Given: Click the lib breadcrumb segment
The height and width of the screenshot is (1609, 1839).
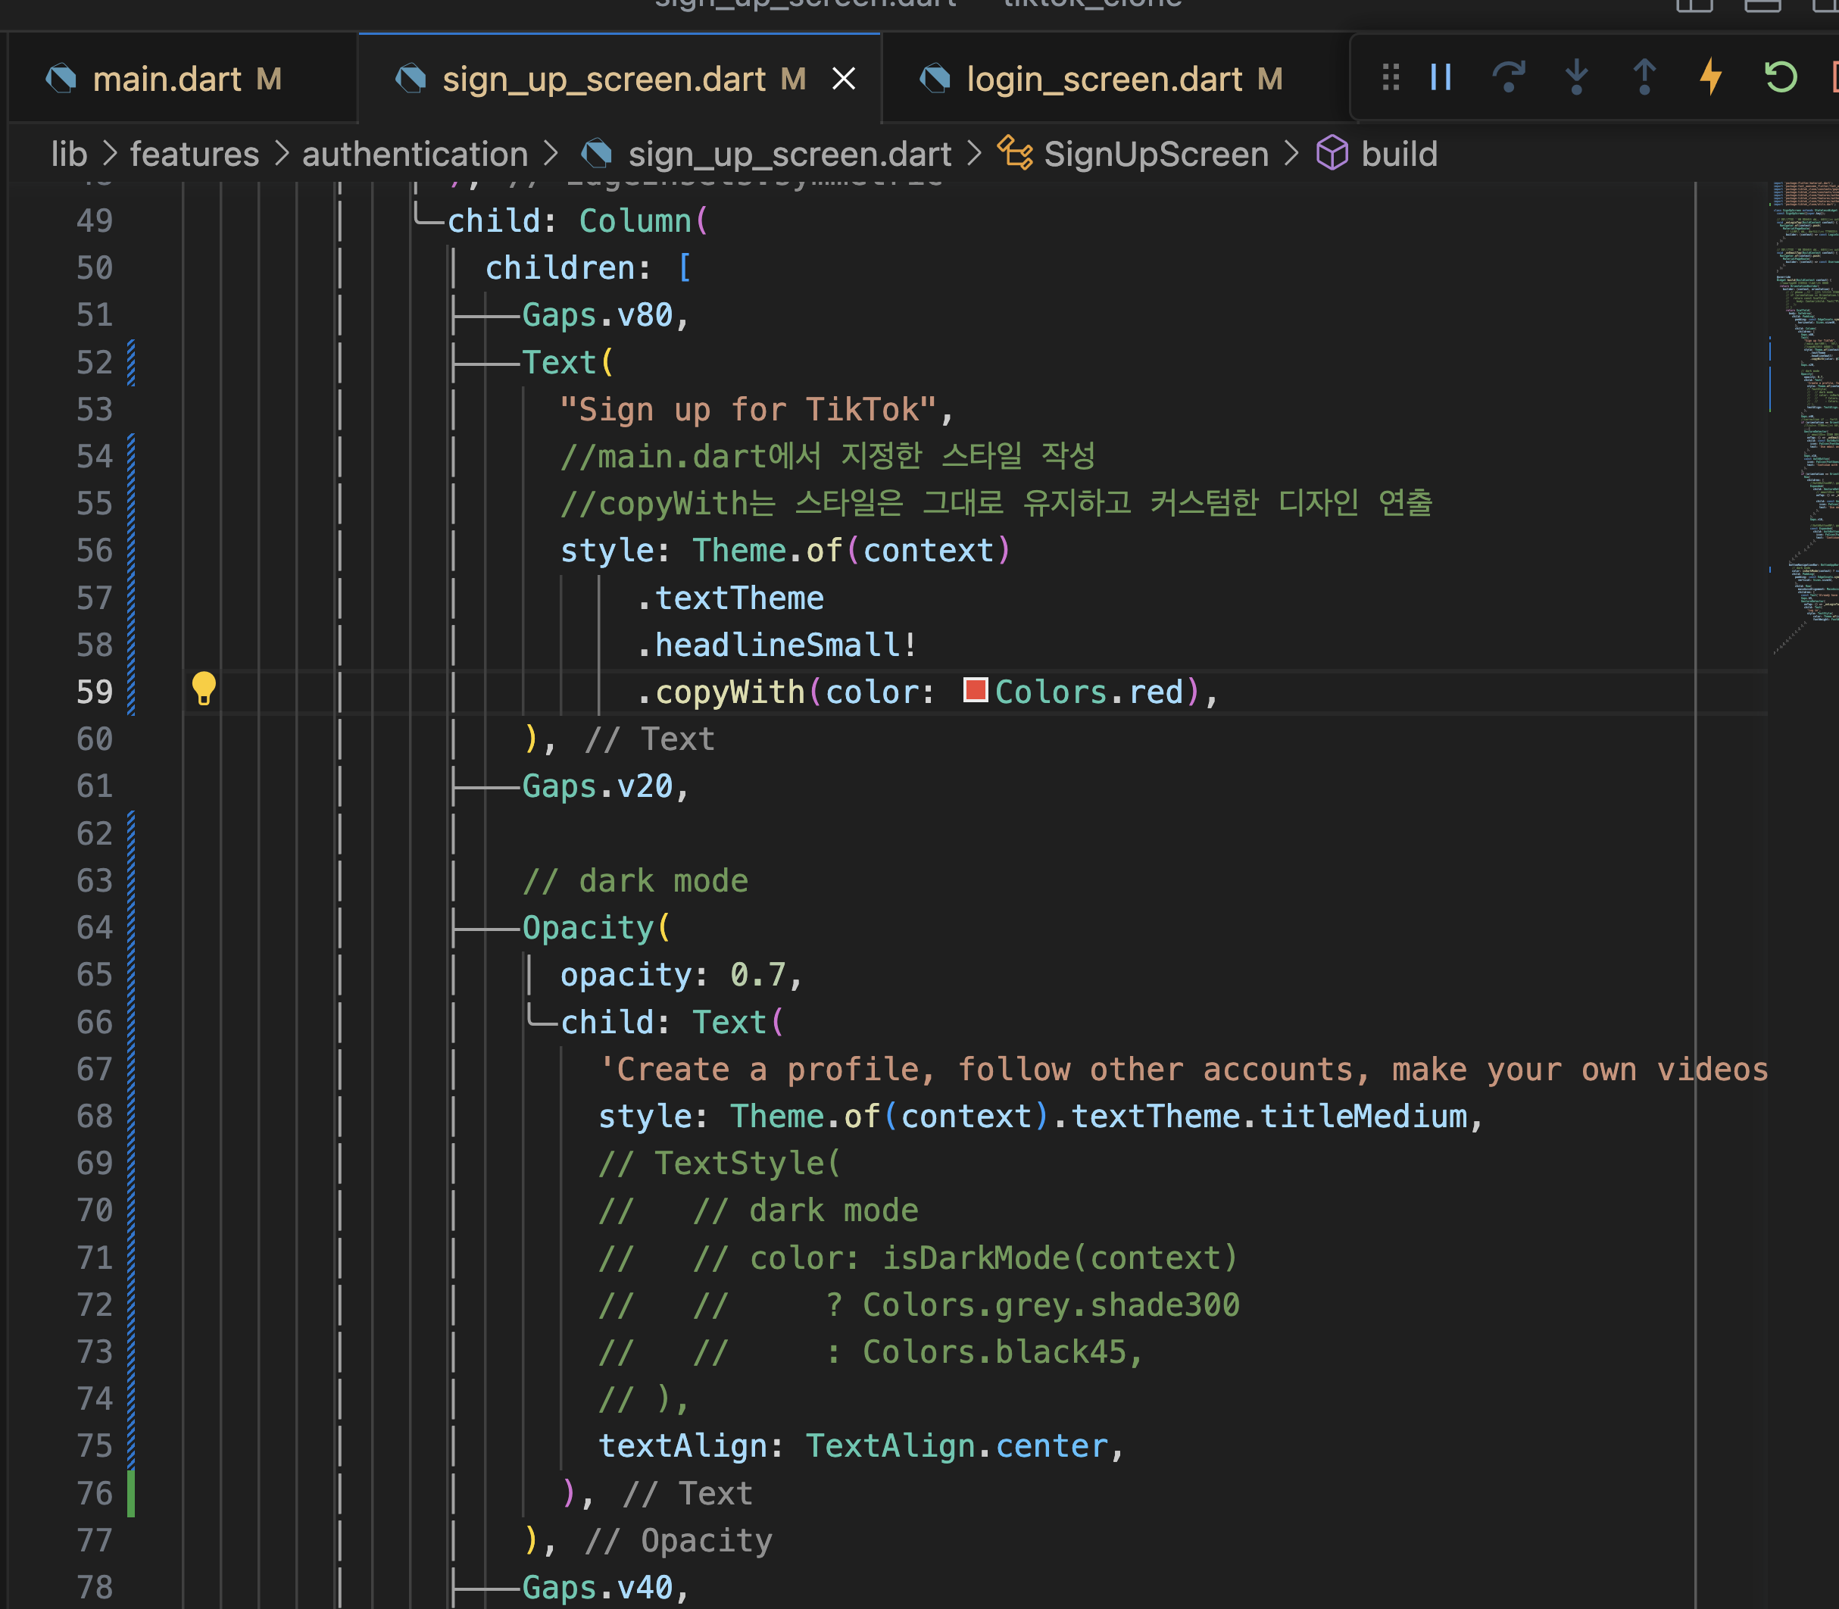Looking at the screenshot, I should click(x=68, y=154).
